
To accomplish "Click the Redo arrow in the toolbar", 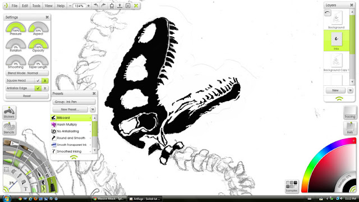I will 104,6.
